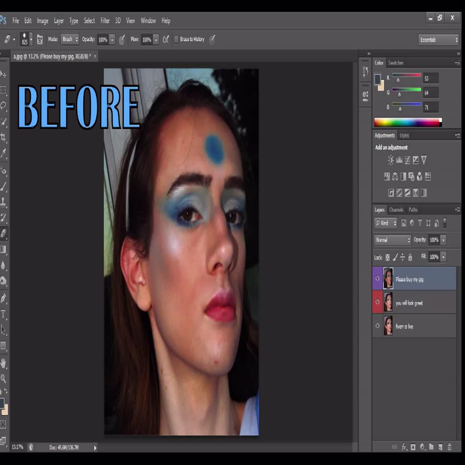Open the layer styles fx menu
Image resolution: width=465 pixels, height=465 pixels.
click(x=404, y=447)
